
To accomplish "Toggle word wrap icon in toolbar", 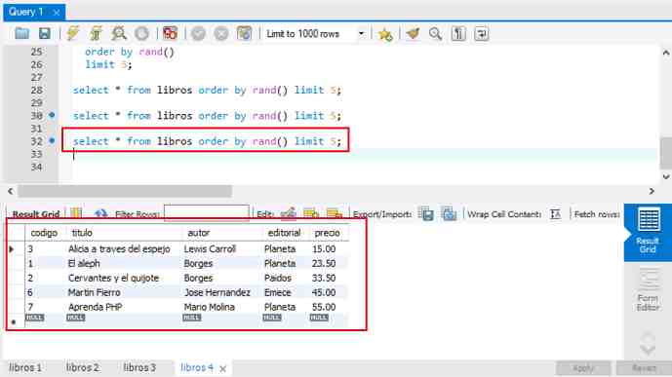I will tap(482, 33).
